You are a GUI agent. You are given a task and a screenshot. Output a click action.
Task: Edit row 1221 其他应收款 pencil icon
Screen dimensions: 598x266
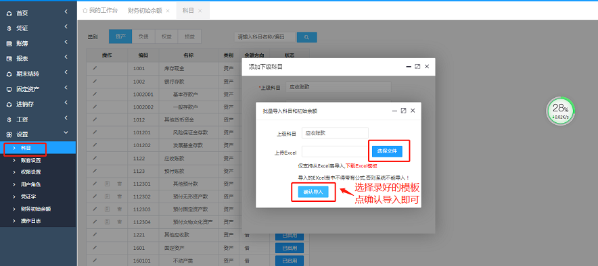[95, 235]
